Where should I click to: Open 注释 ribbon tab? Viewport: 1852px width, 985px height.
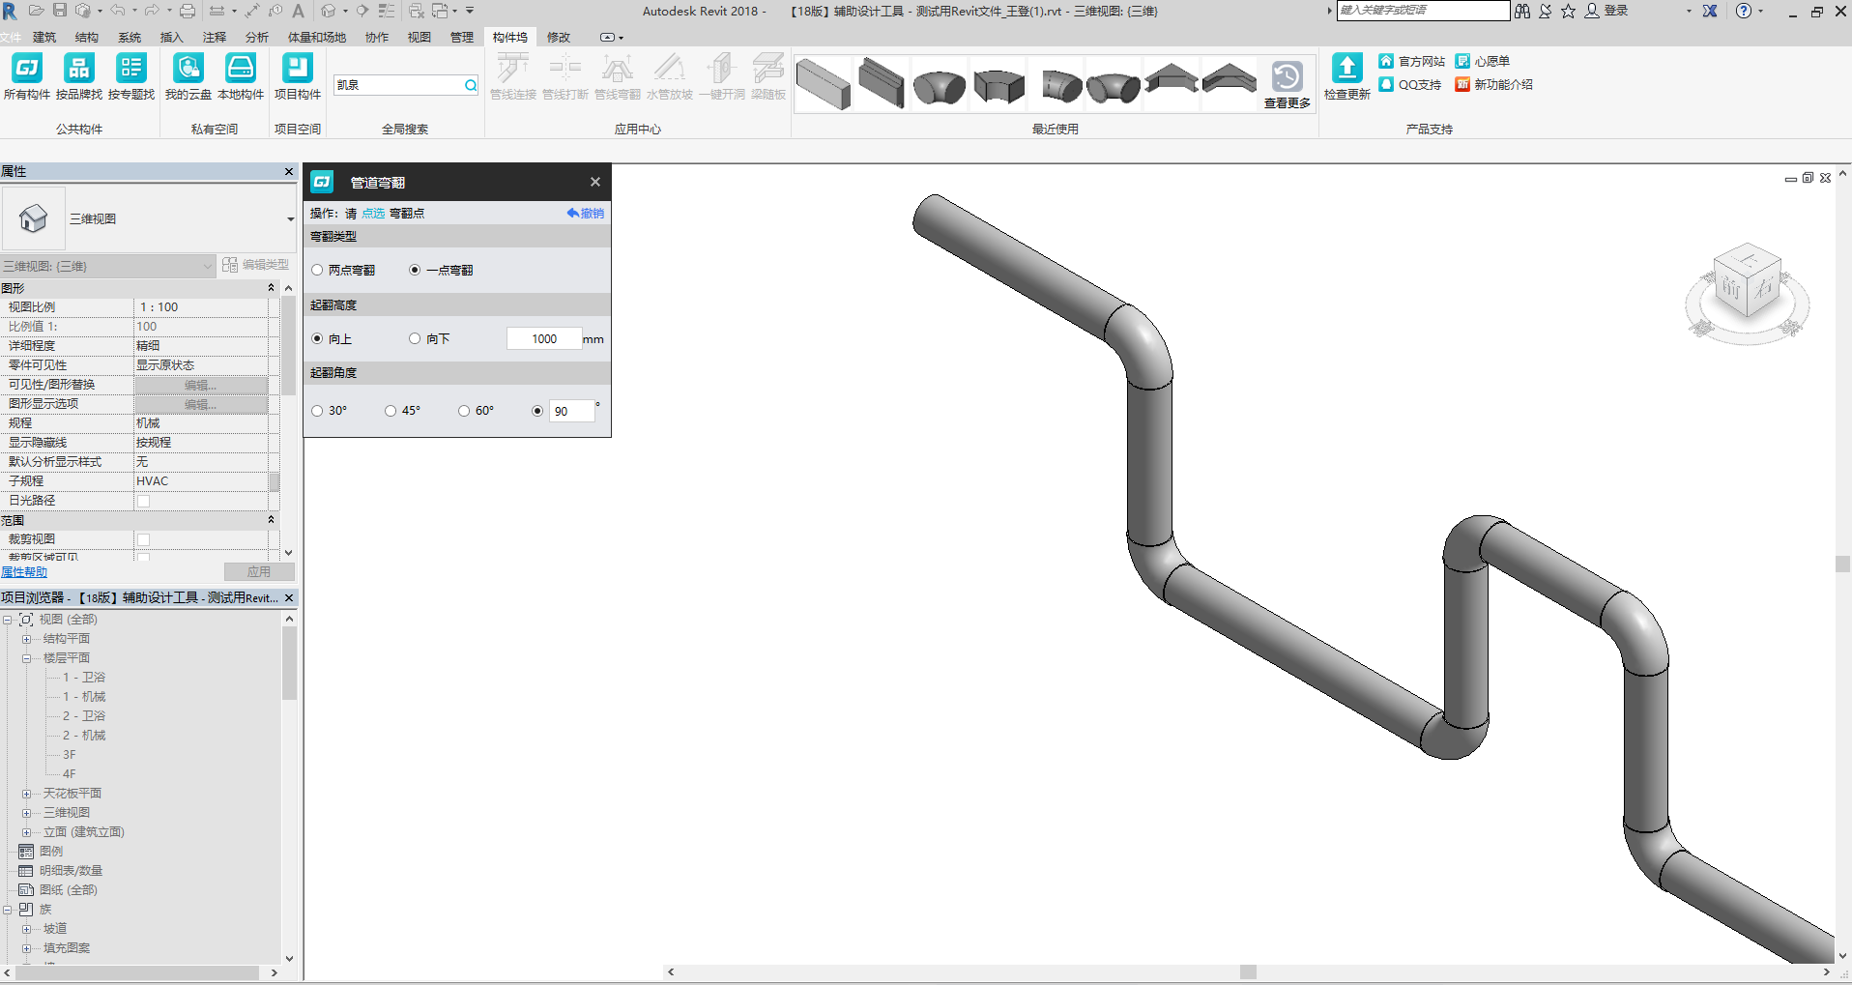pyautogui.click(x=215, y=37)
